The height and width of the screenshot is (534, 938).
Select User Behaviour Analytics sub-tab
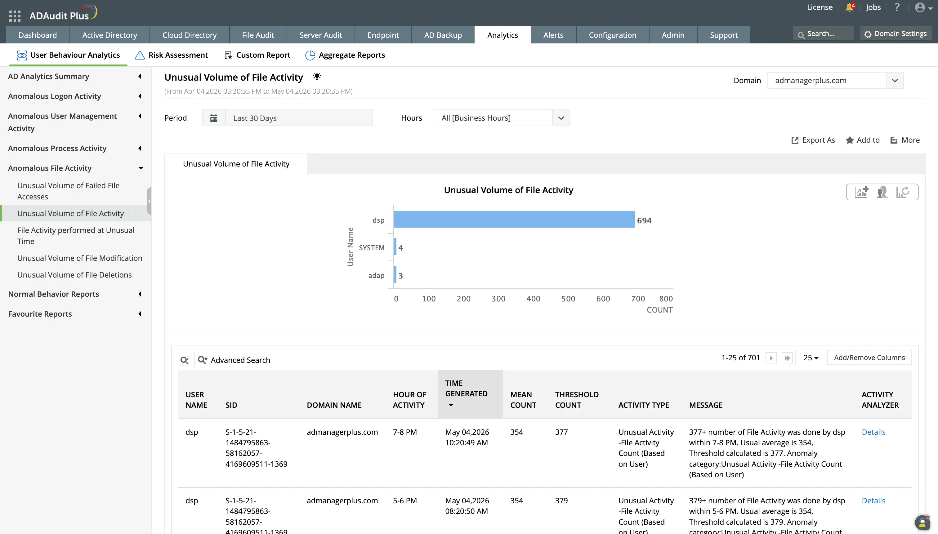[x=68, y=55]
